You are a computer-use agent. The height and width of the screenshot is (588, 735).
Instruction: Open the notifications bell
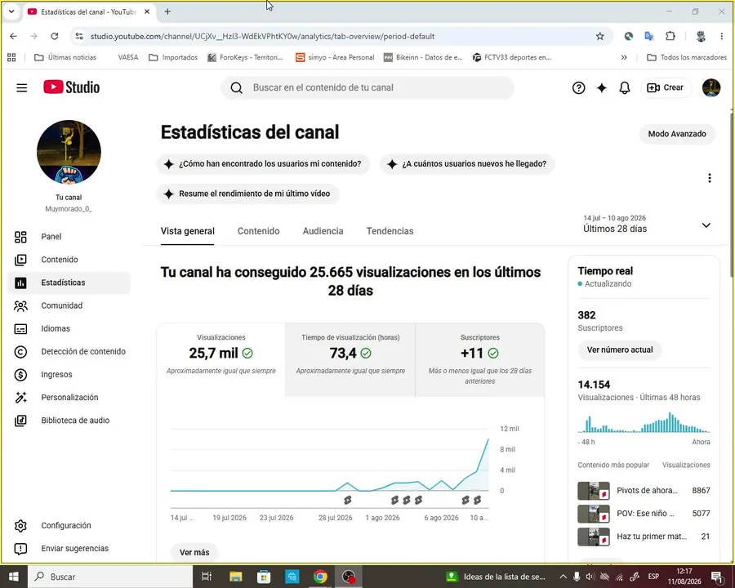(x=625, y=87)
